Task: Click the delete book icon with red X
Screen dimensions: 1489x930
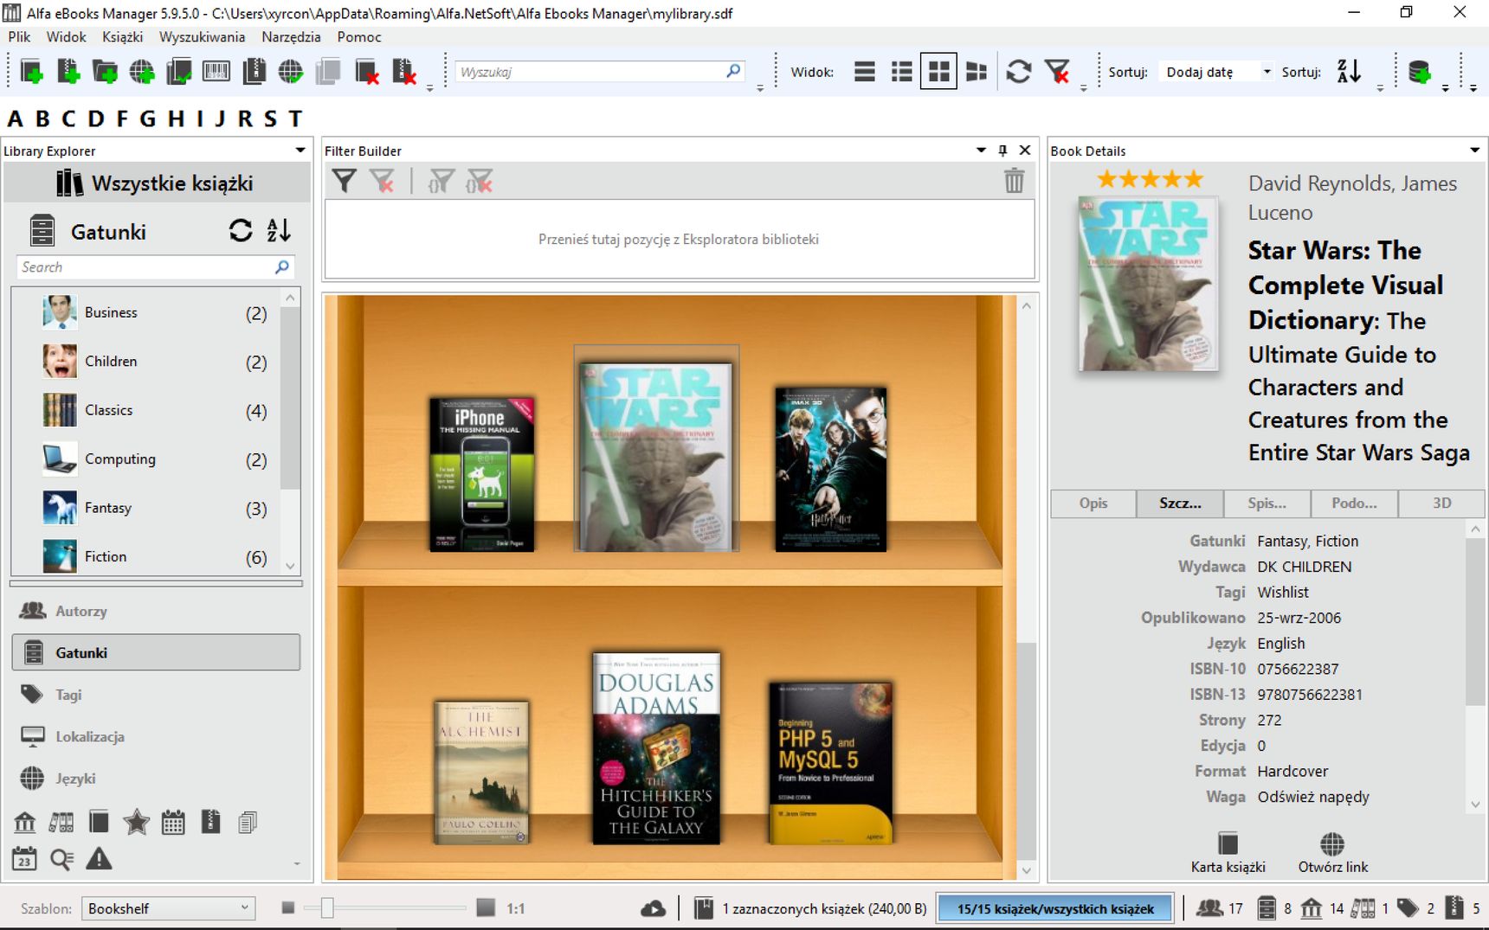Action: pyautogui.click(x=366, y=72)
